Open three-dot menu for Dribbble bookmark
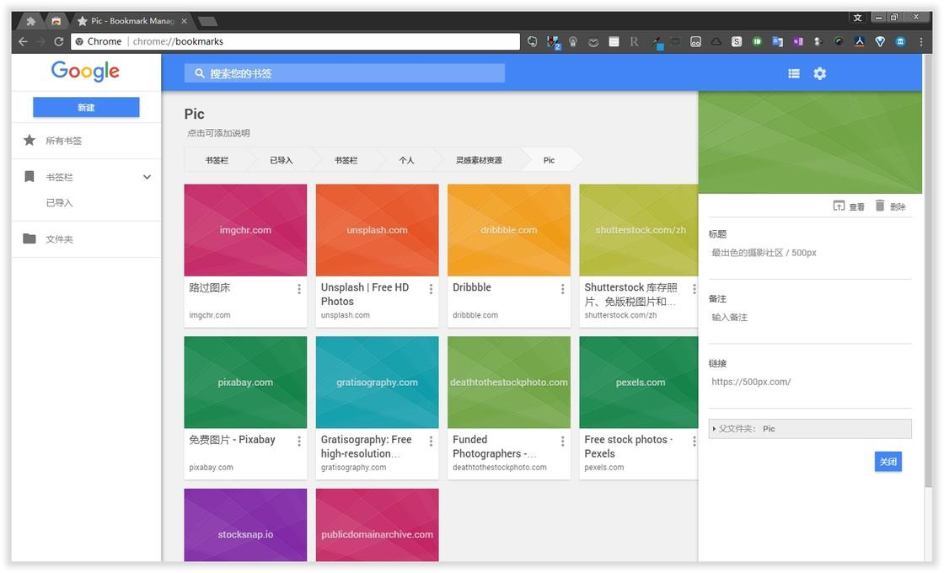This screenshot has width=944, height=573. (x=562, y=289)
